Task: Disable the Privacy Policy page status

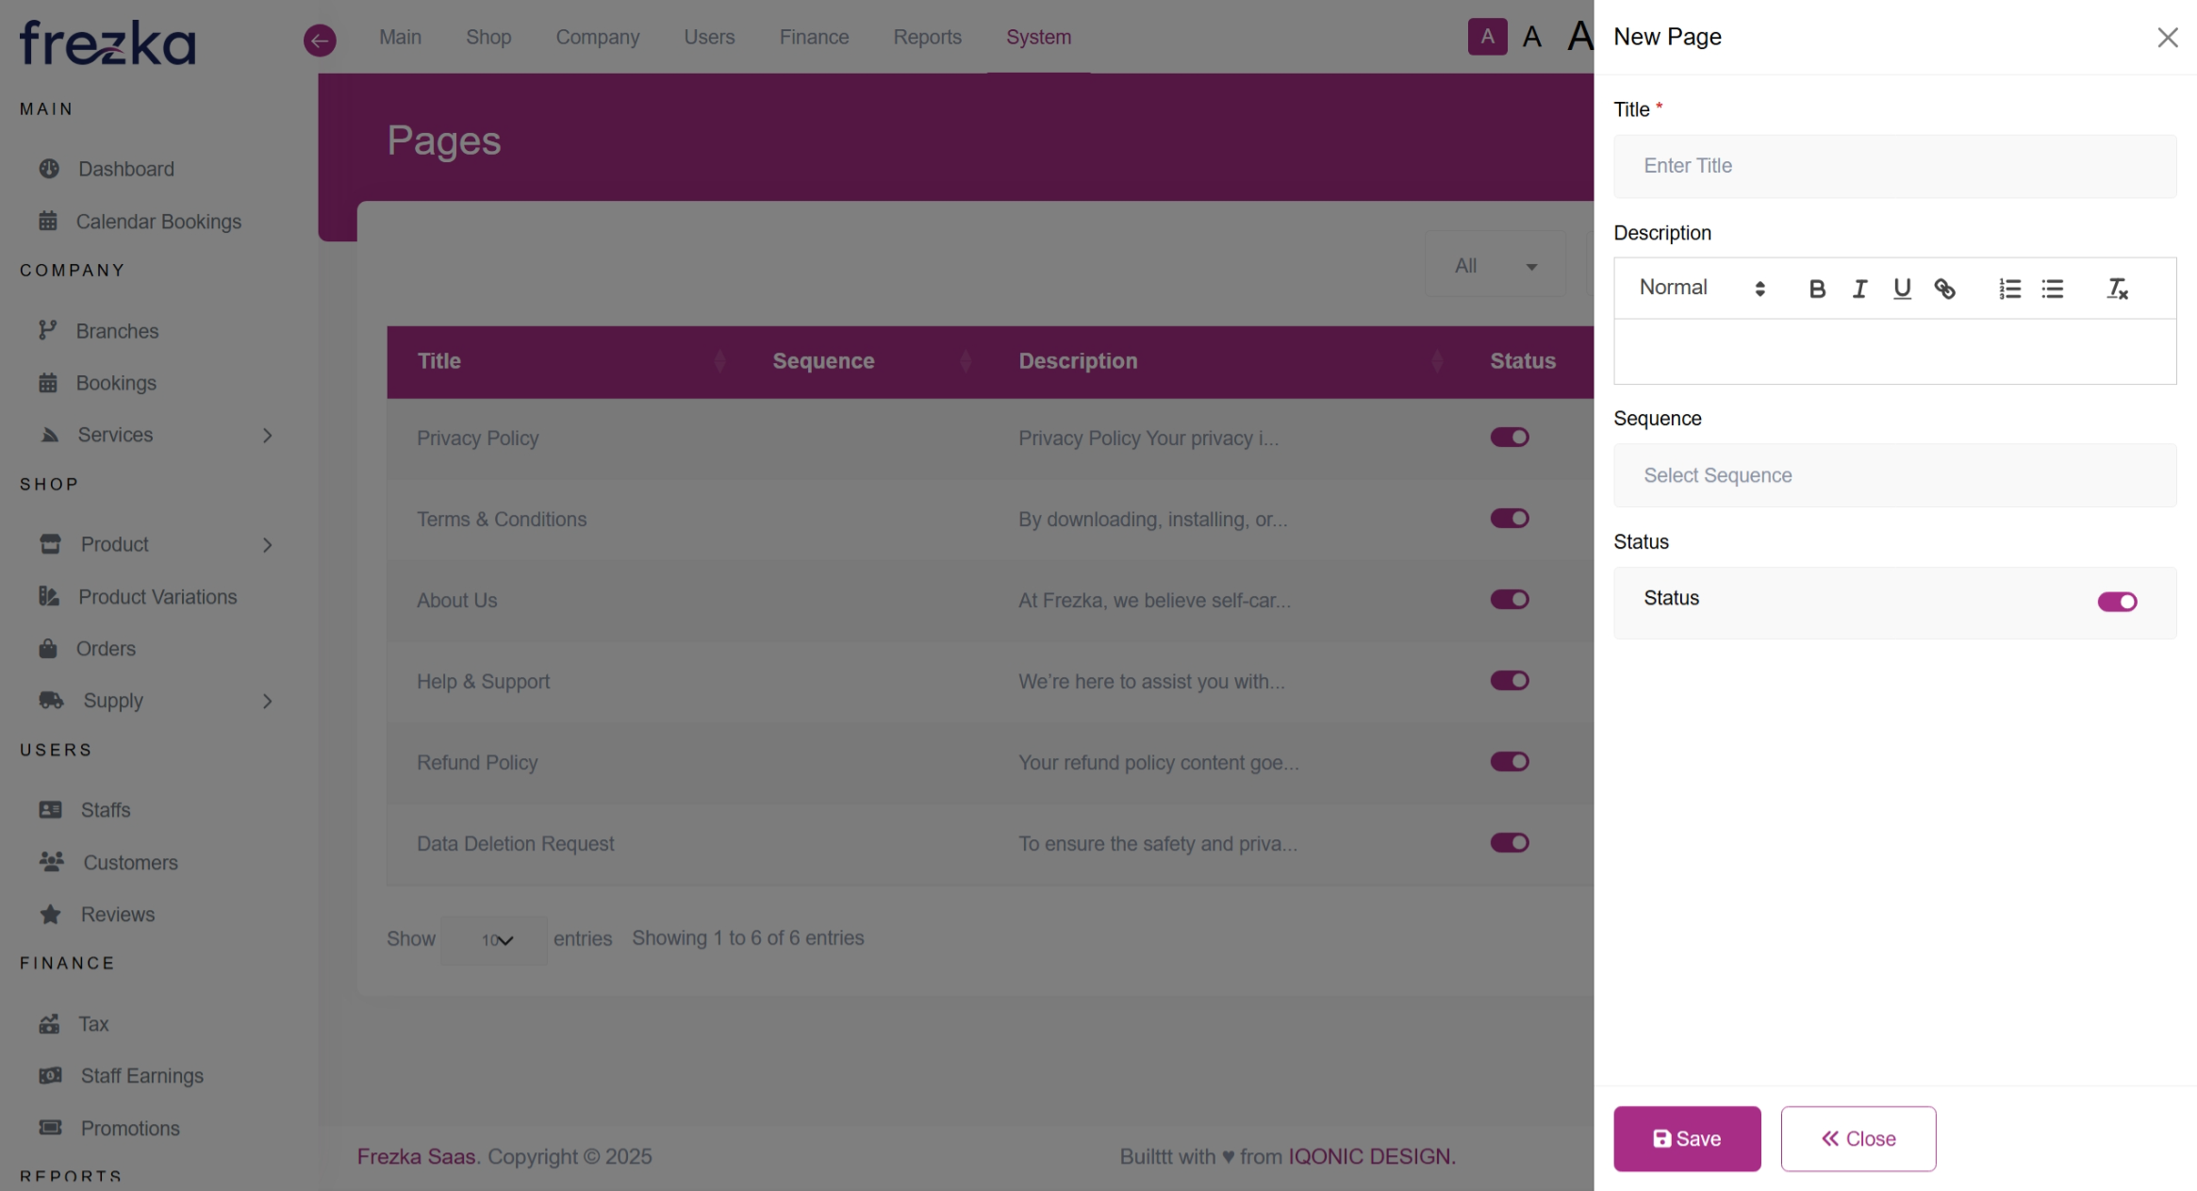Action: (1509, 438)
